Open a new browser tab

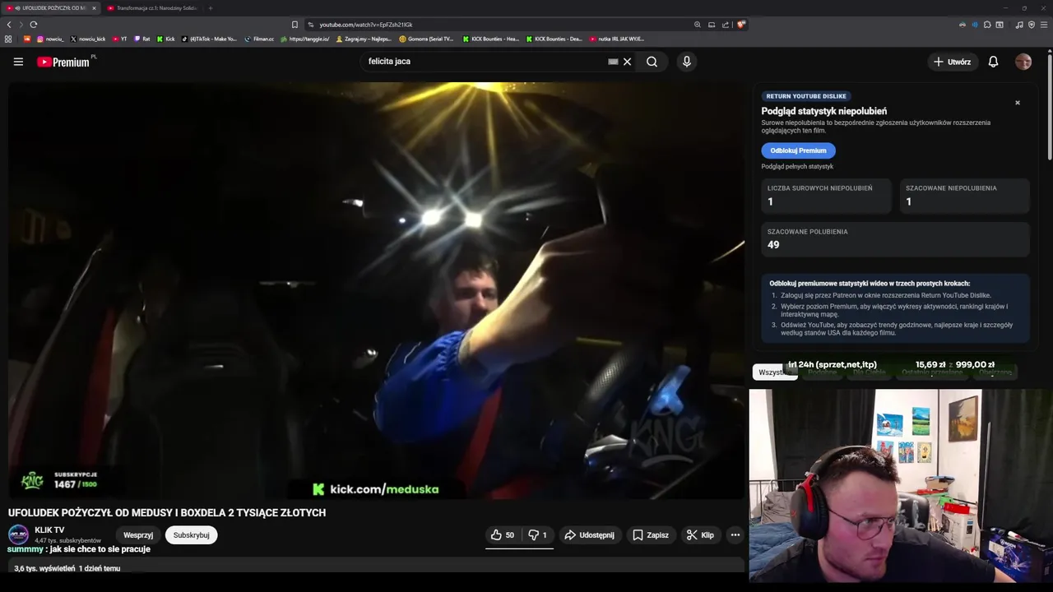[x=211, y=8]
